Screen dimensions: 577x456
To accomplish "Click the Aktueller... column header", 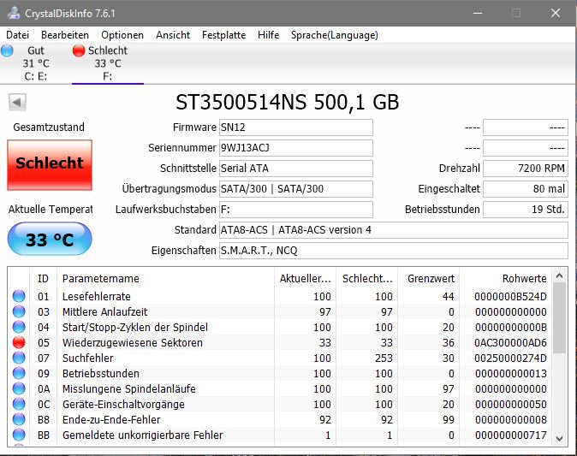I will 305,278.
